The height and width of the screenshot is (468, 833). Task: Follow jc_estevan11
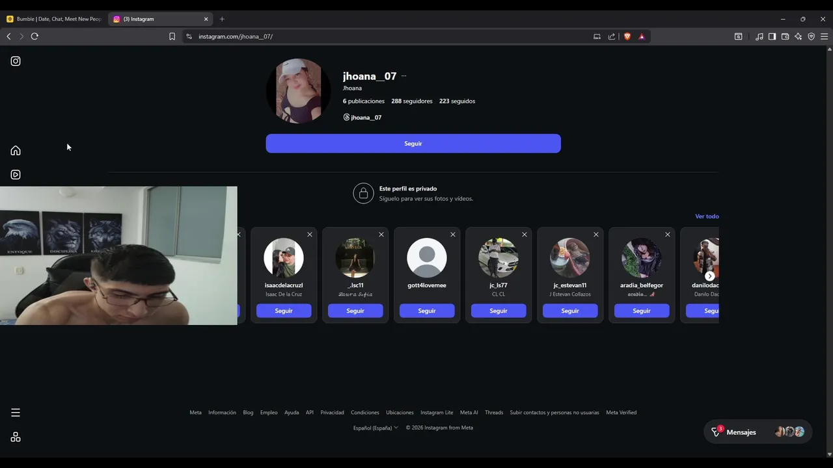(x=570, y=311)
